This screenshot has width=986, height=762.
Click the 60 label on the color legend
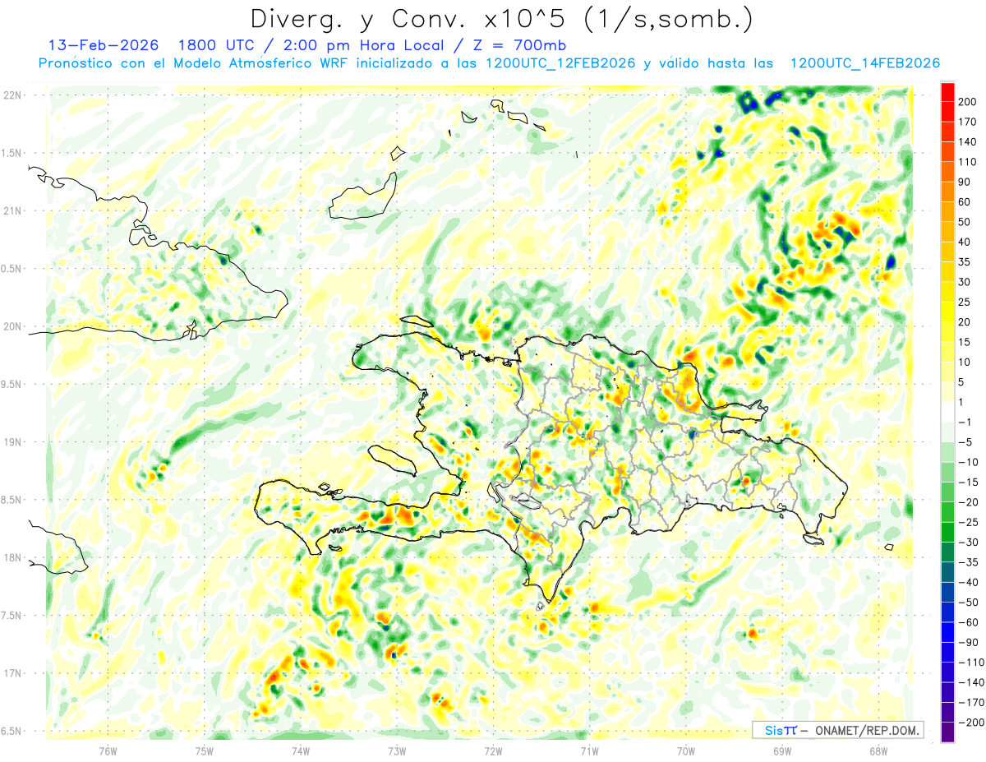(x=965, y=201)
